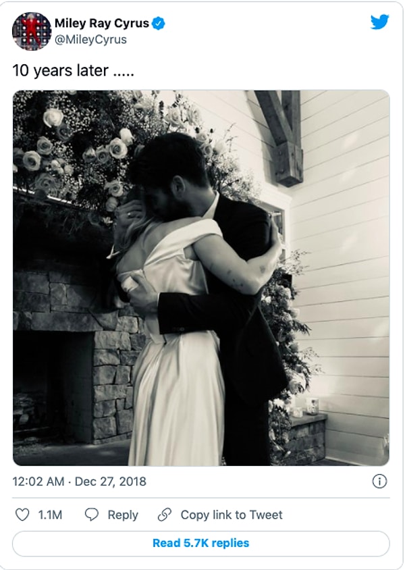Click the Miley Ray Cyrus display name
405x570 pixels.
tap(101, 24)
